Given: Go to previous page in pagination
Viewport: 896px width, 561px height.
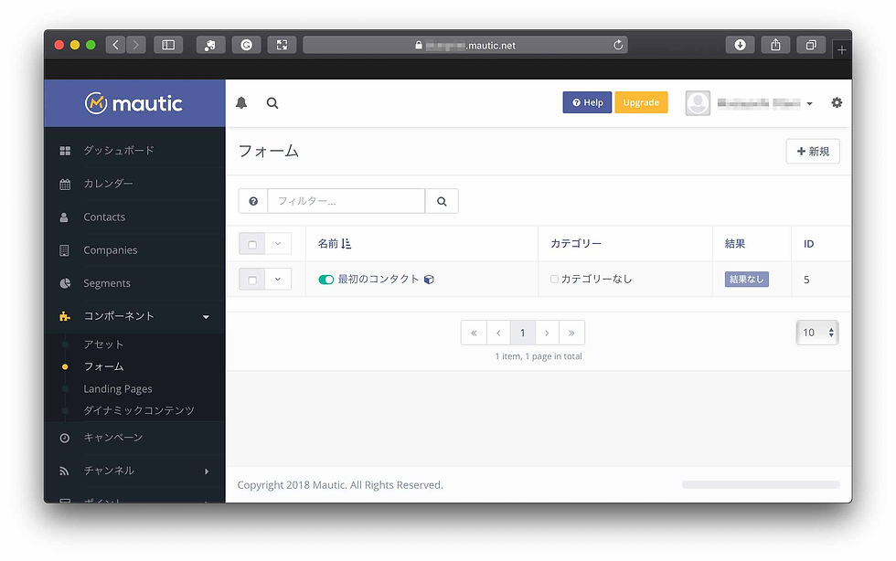Looking at the screenshot, I should (x=498, y=333).
